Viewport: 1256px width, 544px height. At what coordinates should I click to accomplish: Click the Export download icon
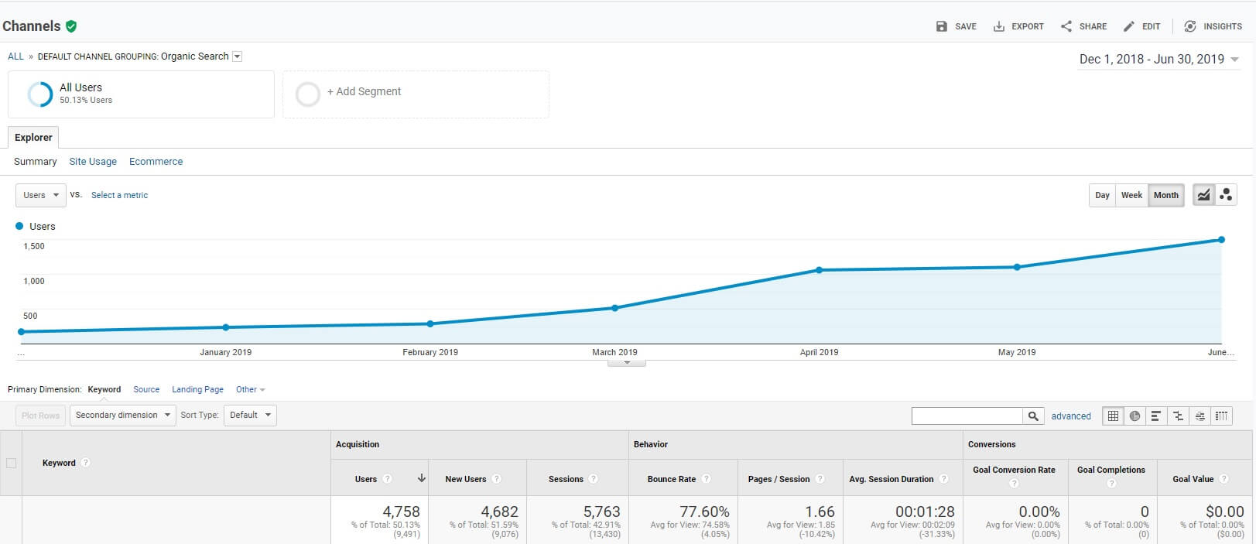999,26
